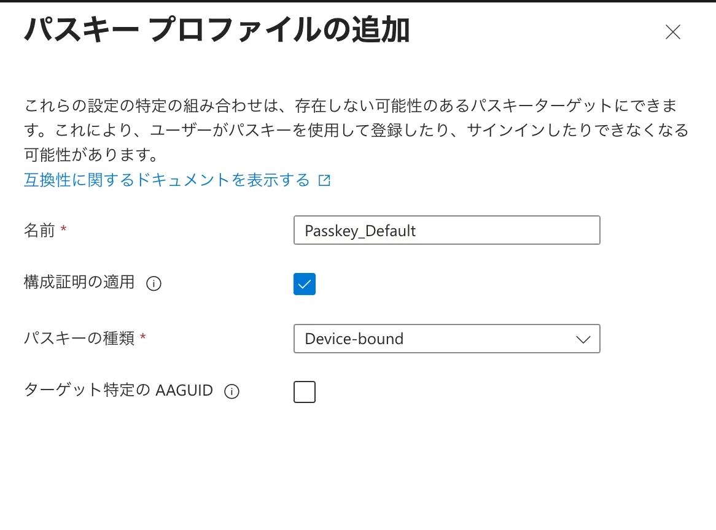This screenshot has height=530, width=716.
Task: Select the Device-bound value text
Action: [x=354, y=339]
